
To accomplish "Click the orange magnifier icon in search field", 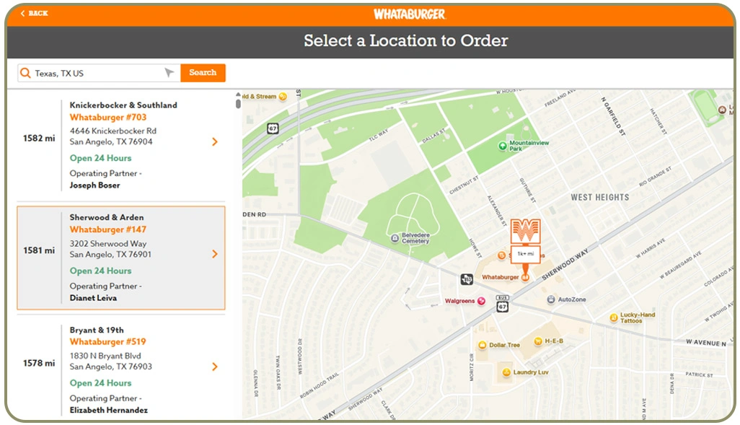I will pyautogui.click(x=27, y=73).
